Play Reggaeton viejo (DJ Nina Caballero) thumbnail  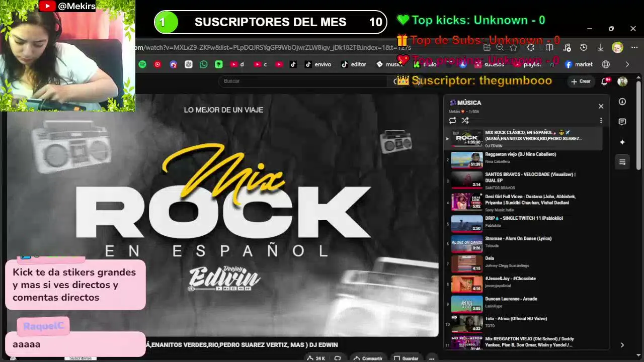(x=466, y=160)
